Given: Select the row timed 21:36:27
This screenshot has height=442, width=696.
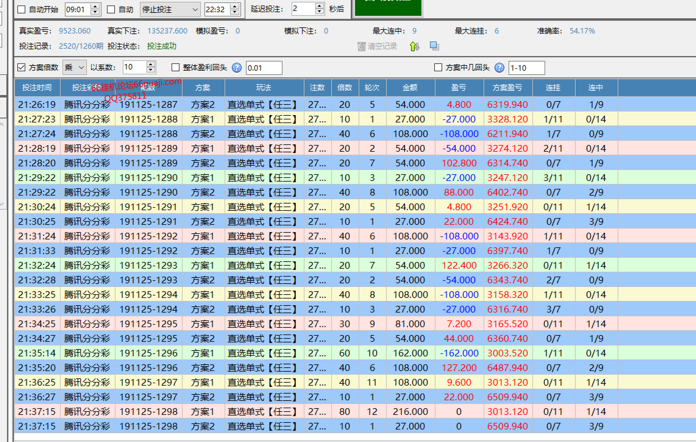Looking at the screenshot, I should [355, 397].
